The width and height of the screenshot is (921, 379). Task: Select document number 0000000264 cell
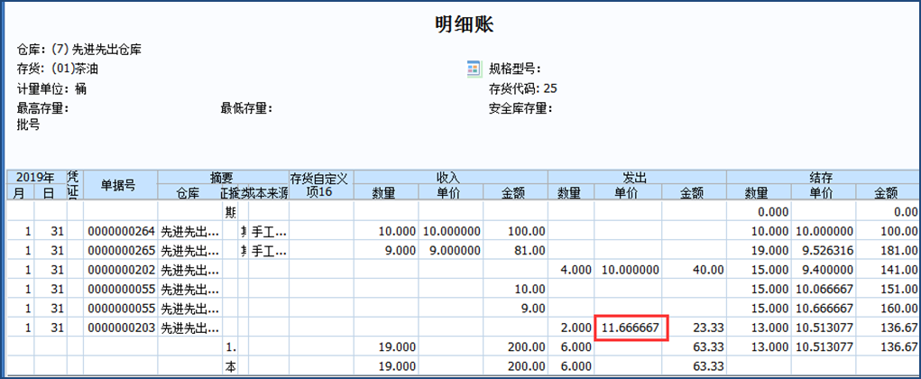coord(121,232)
